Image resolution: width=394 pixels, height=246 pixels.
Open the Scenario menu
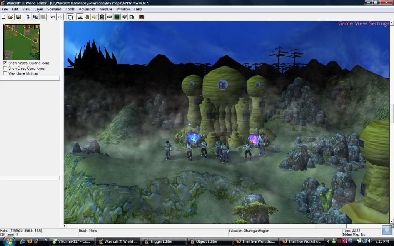coord(54,9)
